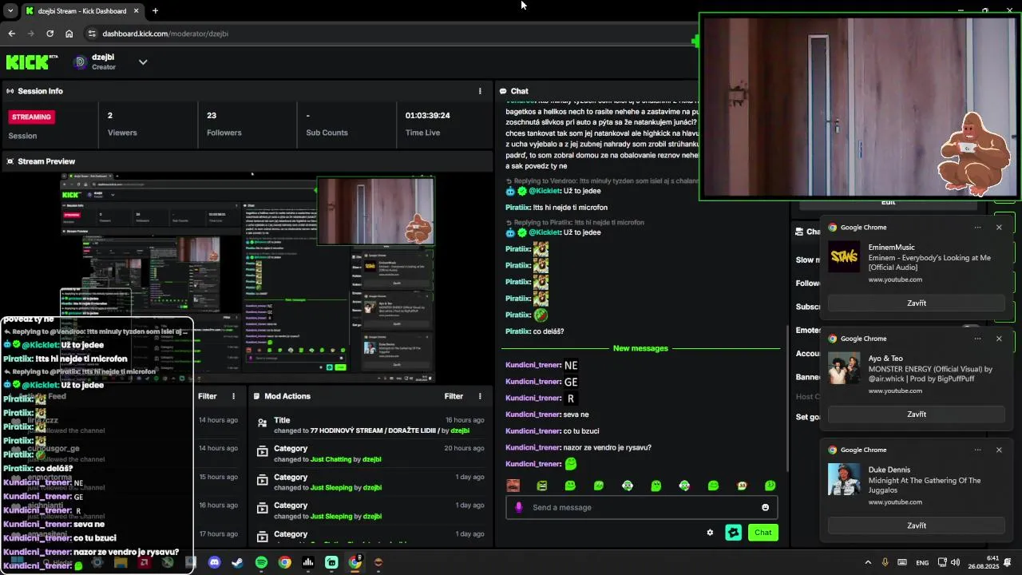The width and height of the screenshot is (1022, 575).
Task: Open Session Info three-dot options menu
Action: tap(480, 91)
